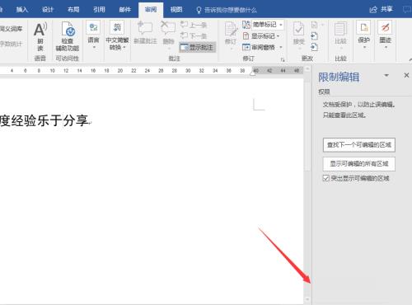Open the Tracking (修订) group dialog launcher

283,59
